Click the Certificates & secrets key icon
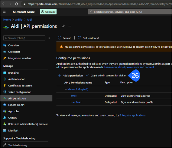 5,86
